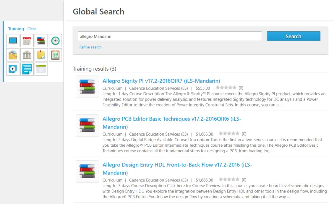The width and height of the screenshot is (334, 204).
Task: Click the blue Search button
Action: point(293,36)
